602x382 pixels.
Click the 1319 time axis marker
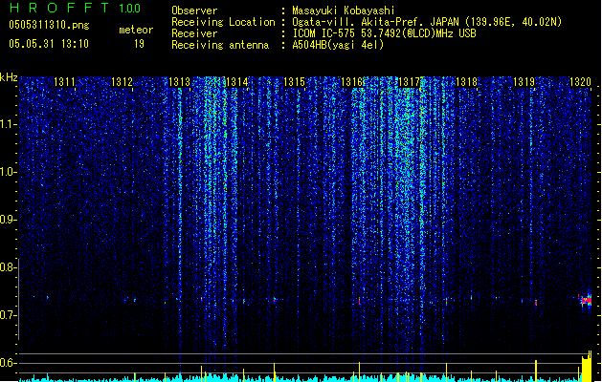[x=524, y=81]
